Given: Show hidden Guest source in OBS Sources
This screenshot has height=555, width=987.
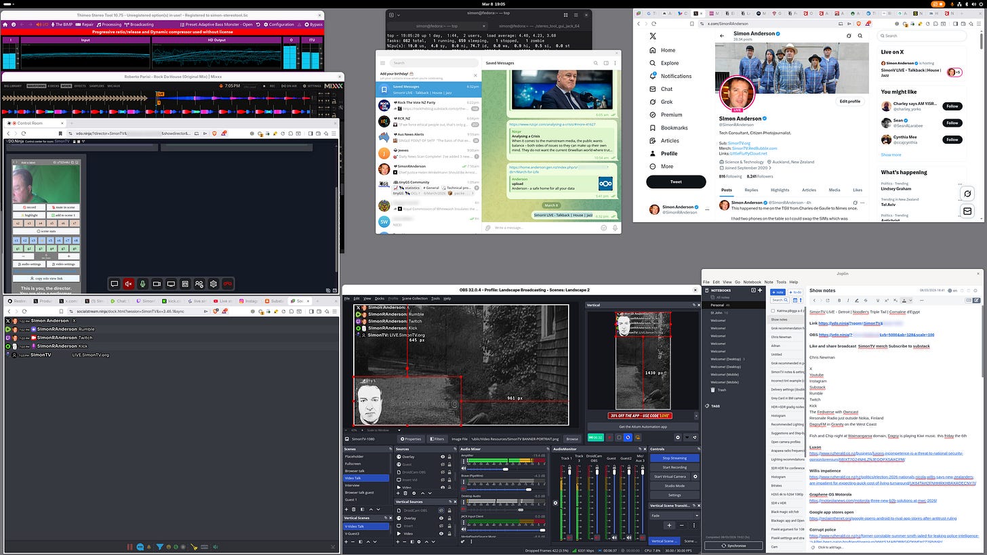Looking at the screenshot, I should [x=443, y=465].
